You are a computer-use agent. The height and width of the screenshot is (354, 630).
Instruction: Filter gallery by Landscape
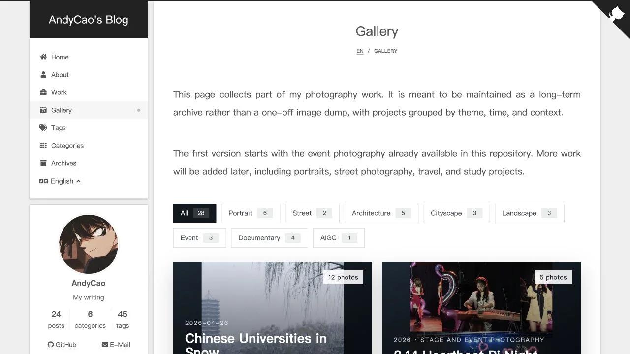530,213
